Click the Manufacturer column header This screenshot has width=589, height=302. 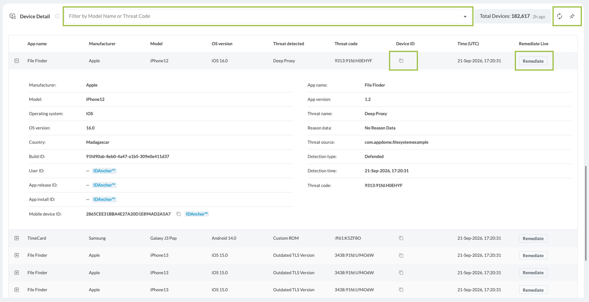pos(102,44)
